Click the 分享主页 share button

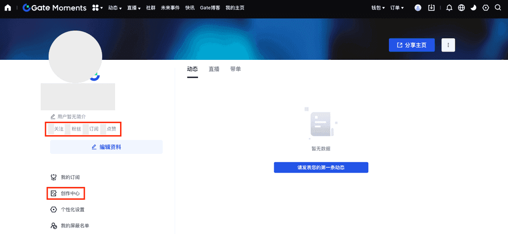pyautogui.click(x=412, y=45)
